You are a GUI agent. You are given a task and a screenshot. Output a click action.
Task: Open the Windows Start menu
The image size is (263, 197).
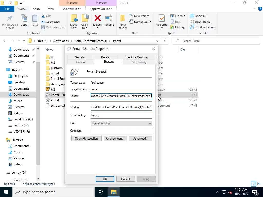click(x=6, y=192)
